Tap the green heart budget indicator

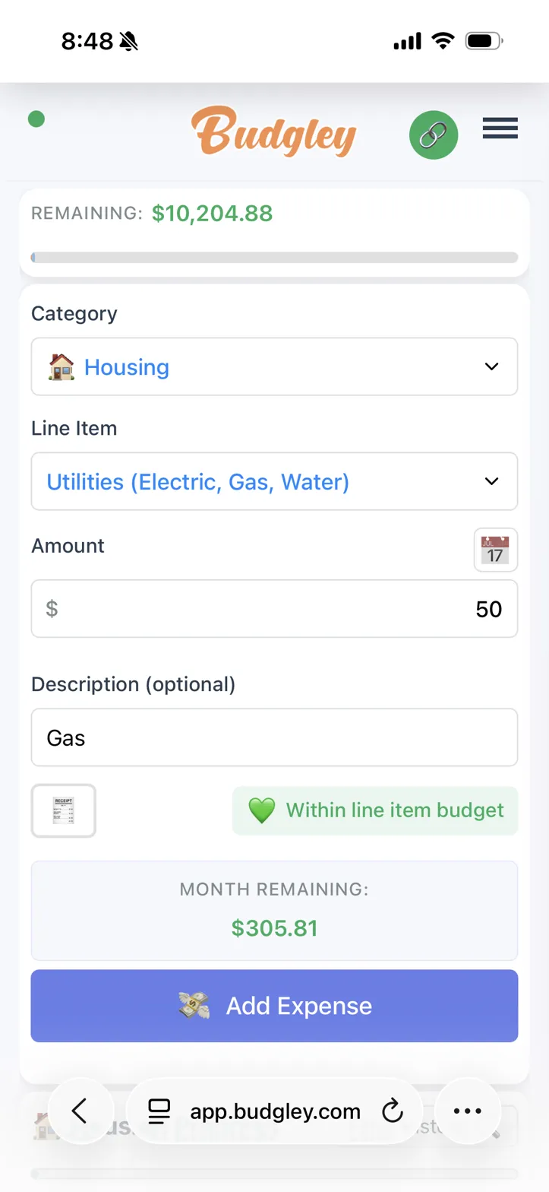261,810
